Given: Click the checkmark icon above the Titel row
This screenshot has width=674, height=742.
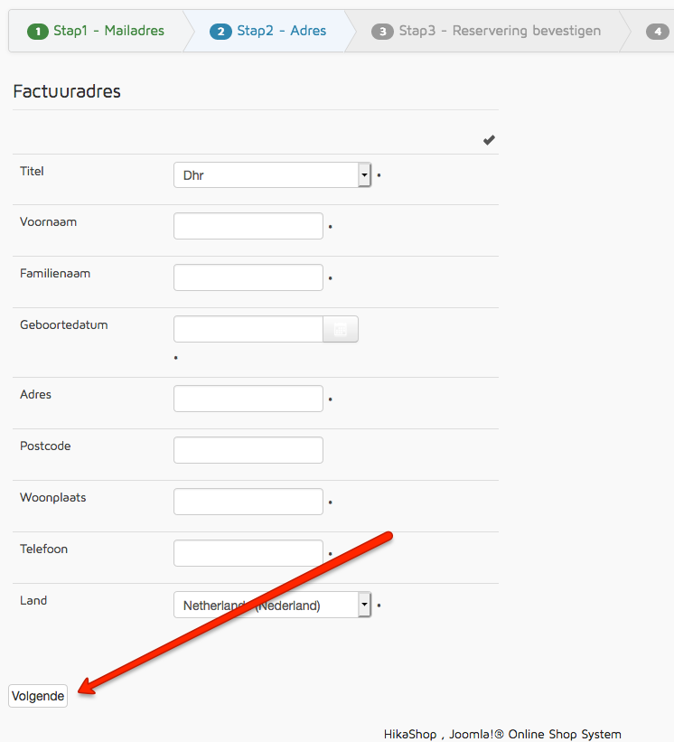Looking at the screenshot, I should coord(489,140).
